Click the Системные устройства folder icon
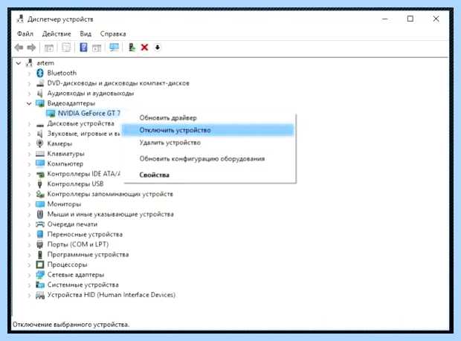Viewport: 461px width, 341px height. pos(40,285)
